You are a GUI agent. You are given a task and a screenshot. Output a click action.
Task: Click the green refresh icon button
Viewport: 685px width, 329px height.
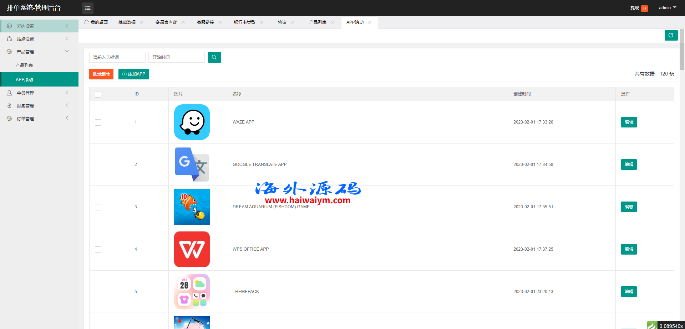671,35
